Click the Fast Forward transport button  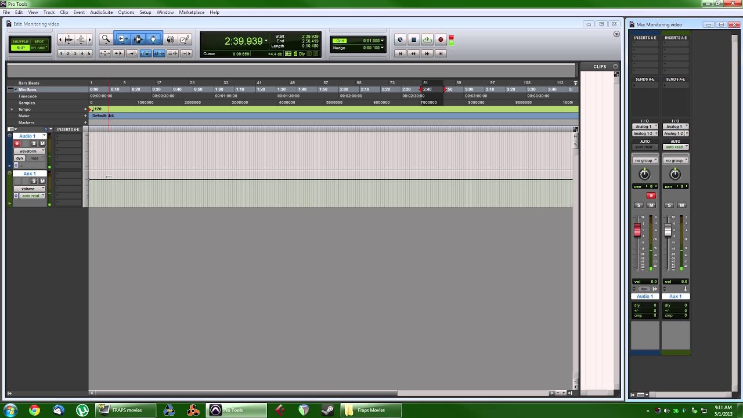coord(427,53)
